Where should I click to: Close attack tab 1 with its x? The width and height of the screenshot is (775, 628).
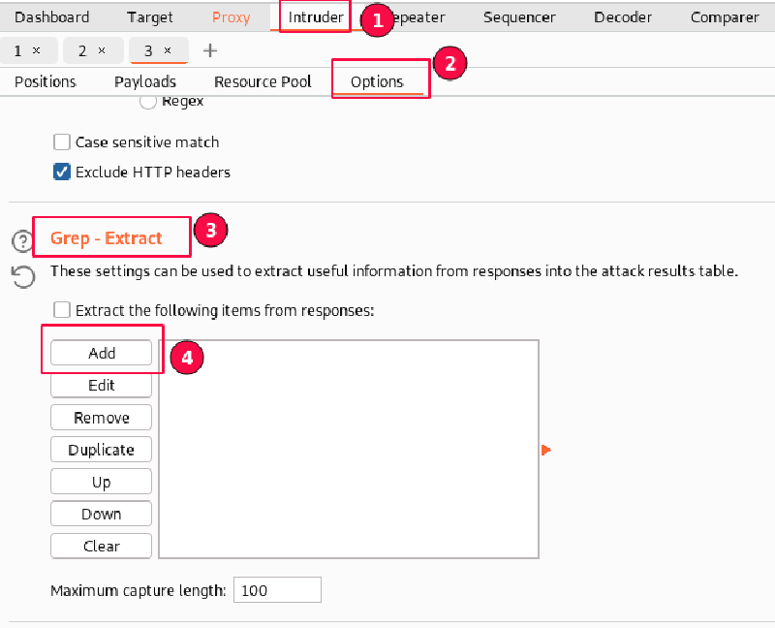tap(36, 50)
